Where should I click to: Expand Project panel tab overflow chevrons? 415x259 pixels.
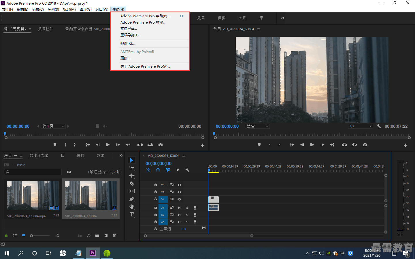(121, 155)
